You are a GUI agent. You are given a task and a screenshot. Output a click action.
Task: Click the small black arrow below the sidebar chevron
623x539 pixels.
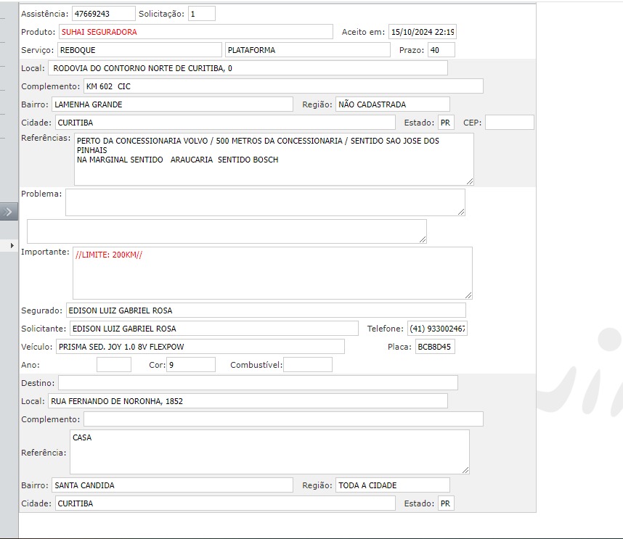tap(12, 246)
